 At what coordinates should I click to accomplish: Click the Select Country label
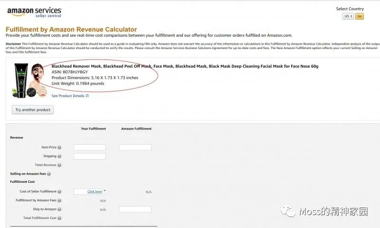350,9
